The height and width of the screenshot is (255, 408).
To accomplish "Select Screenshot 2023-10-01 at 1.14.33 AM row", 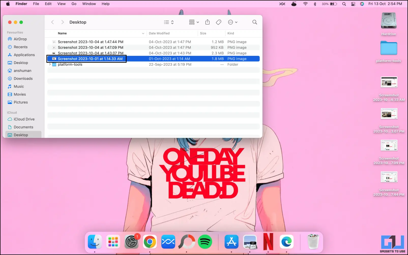I will (153, 59).
